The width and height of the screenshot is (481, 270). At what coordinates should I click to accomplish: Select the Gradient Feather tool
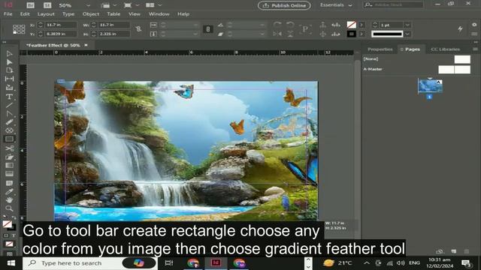[9, 173]
